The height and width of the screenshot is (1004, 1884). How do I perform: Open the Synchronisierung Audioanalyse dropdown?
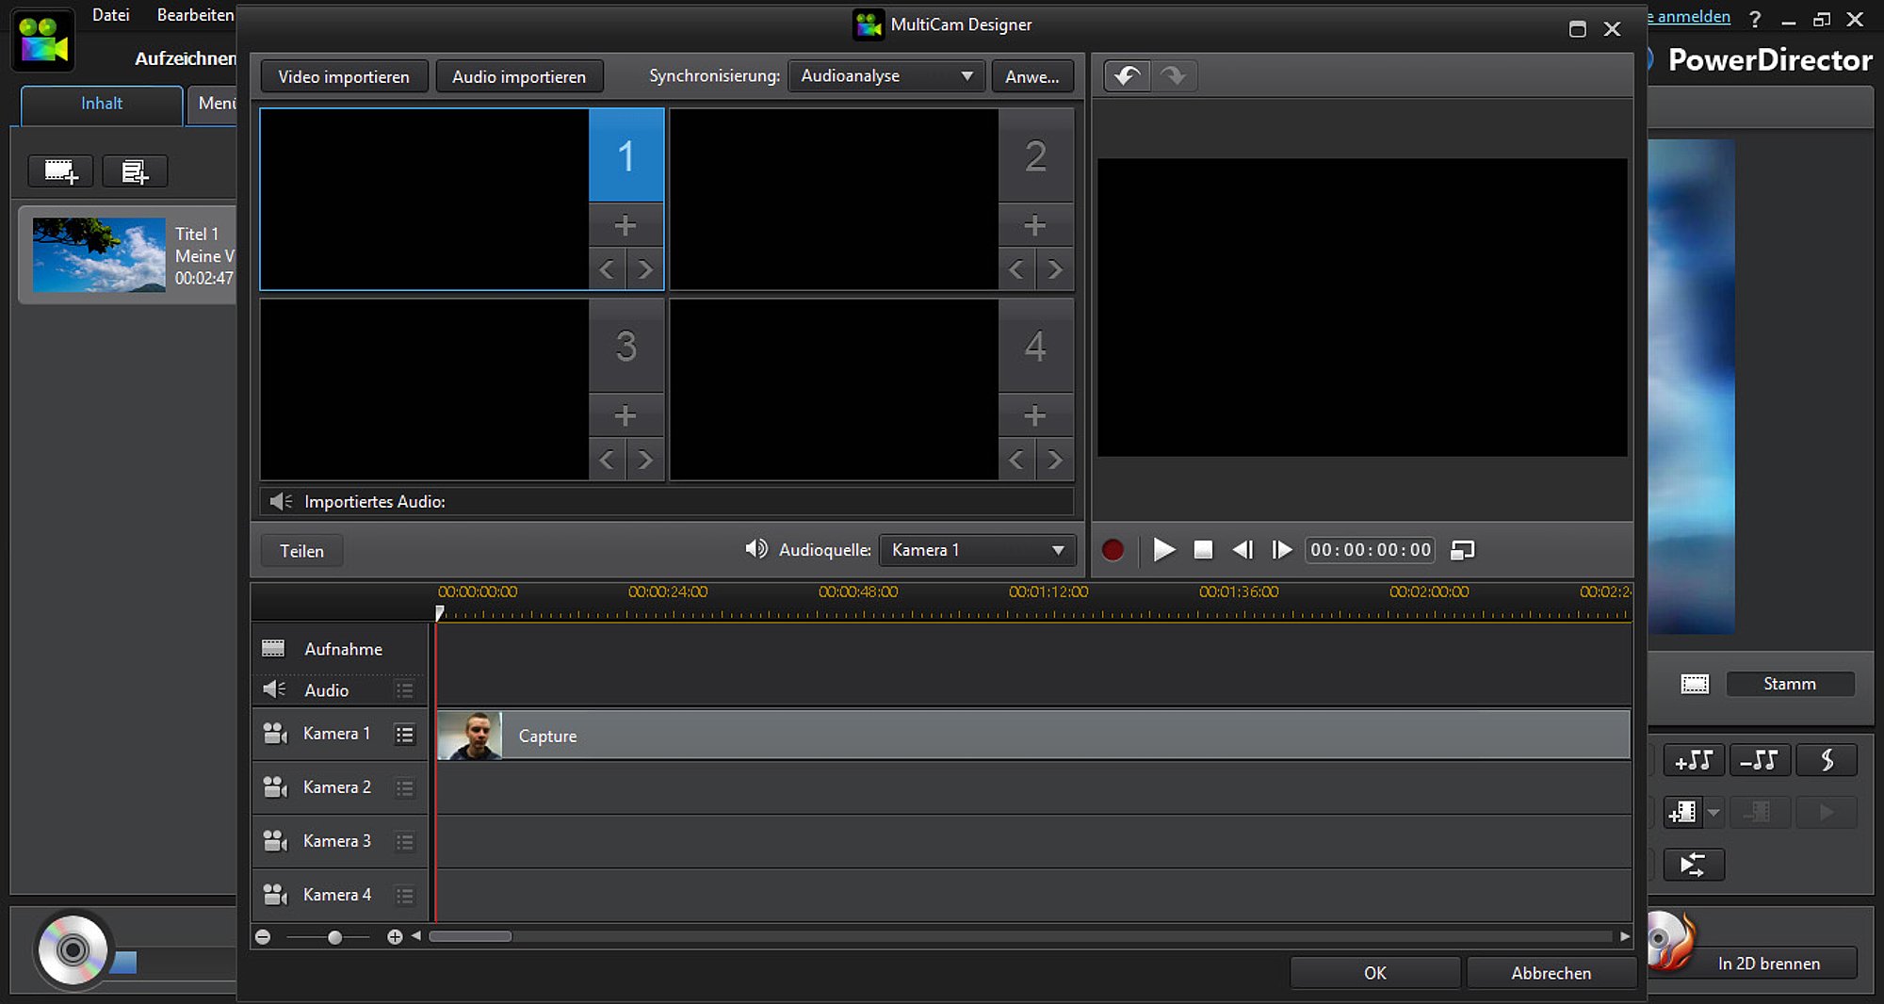coord(885,76)
